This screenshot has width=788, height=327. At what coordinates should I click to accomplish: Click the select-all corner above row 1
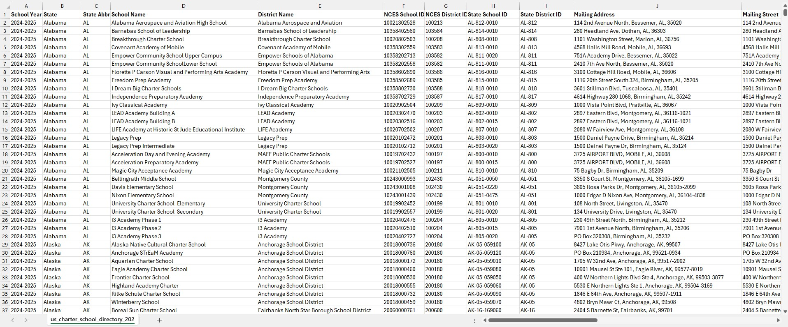coord(5,6)
